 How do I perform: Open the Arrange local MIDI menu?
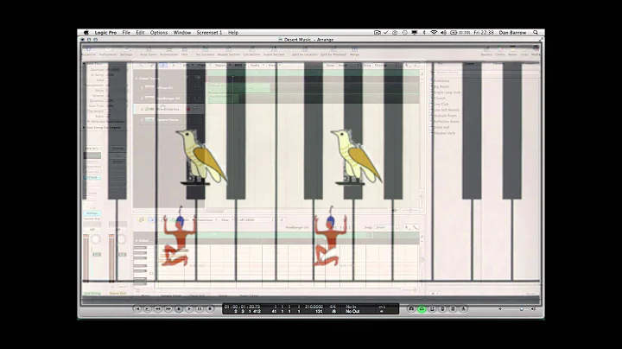[x=239, y=65]
